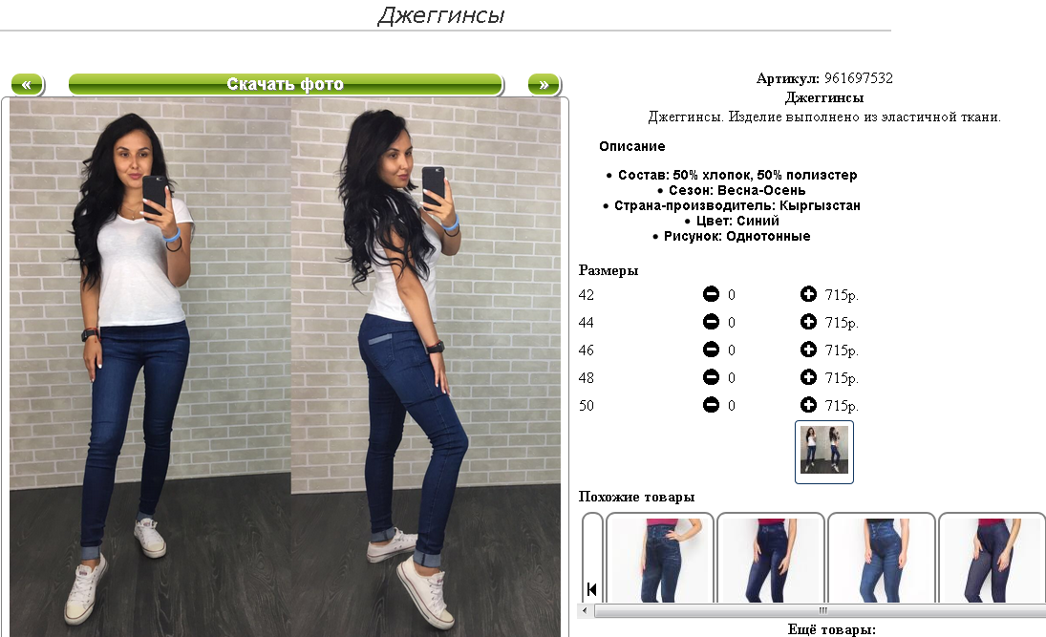Image resolution: width=1046 pixels, height=637 pixels.
Task: Go to previous product photo arrow
Action: [28, 85]
